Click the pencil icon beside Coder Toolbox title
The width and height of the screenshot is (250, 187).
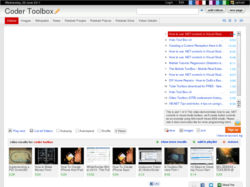click(x=57, y=11)
